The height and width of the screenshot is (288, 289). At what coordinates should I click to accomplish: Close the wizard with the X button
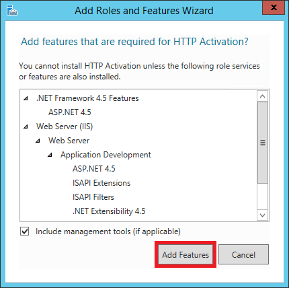tap(274, 7)
